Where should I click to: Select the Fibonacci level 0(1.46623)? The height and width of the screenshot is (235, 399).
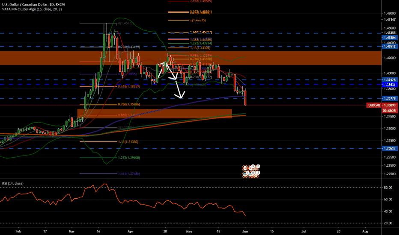(x=126, y=23)
